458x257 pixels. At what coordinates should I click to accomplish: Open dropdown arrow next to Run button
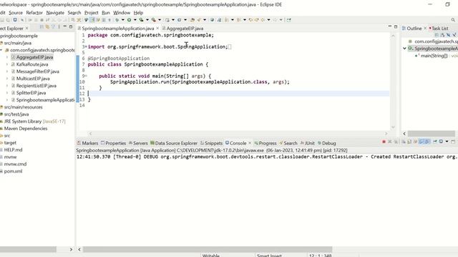tap(135, 20)
